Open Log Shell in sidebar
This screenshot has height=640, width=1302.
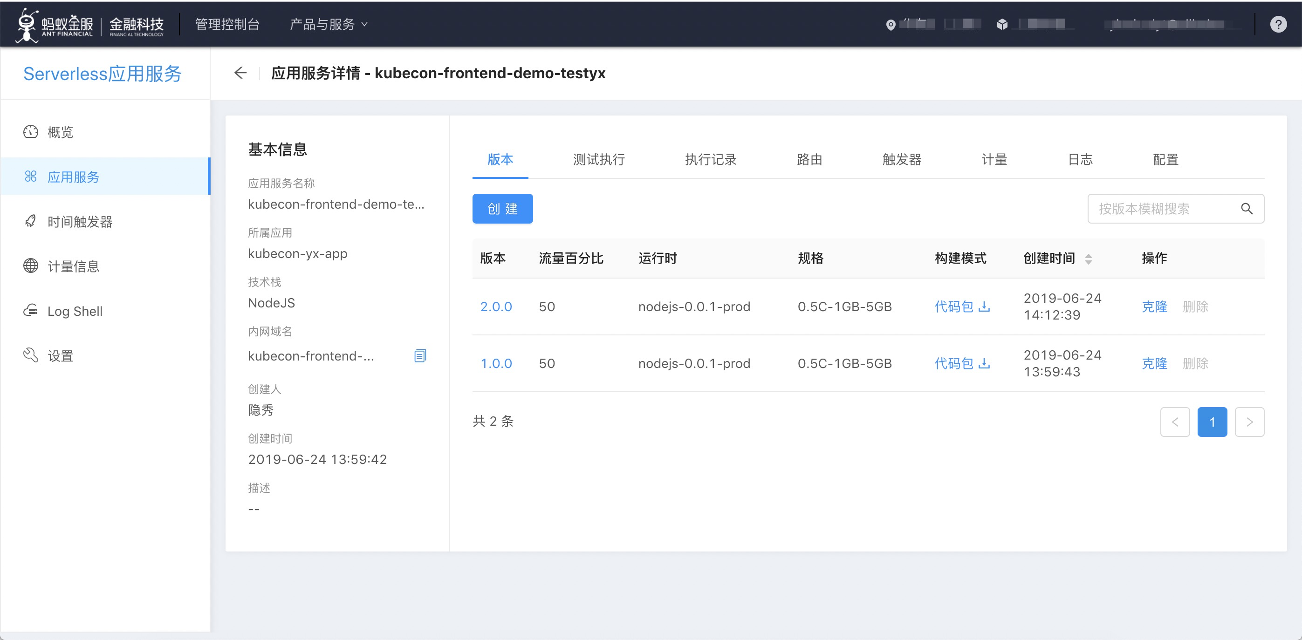(75, 311)
